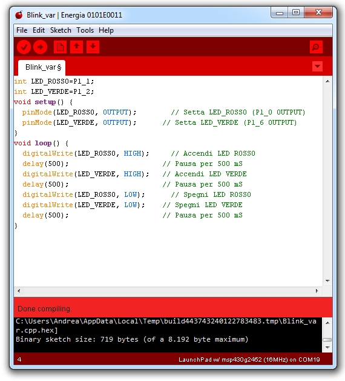The height and width of the screenshot is (381, 345).
Task: Click the editor vertical scrollbar up arrow
Action: 327,81
